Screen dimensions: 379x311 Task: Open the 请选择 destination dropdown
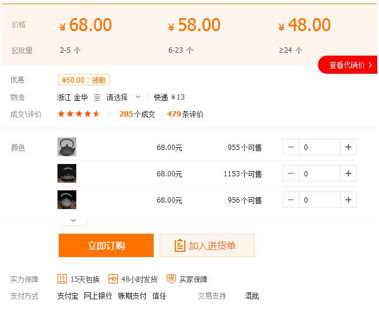pyautogui.click(x=123, y=97)
